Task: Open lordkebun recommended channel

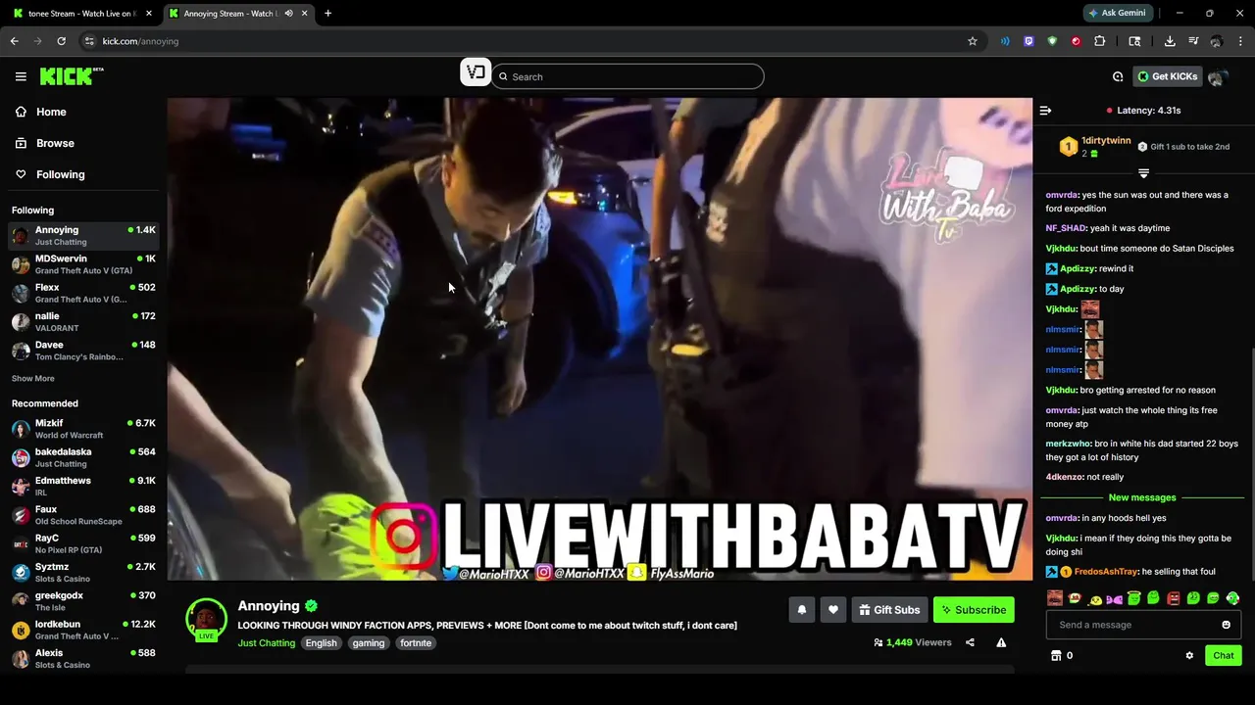Action: click(x=83, y=630)
